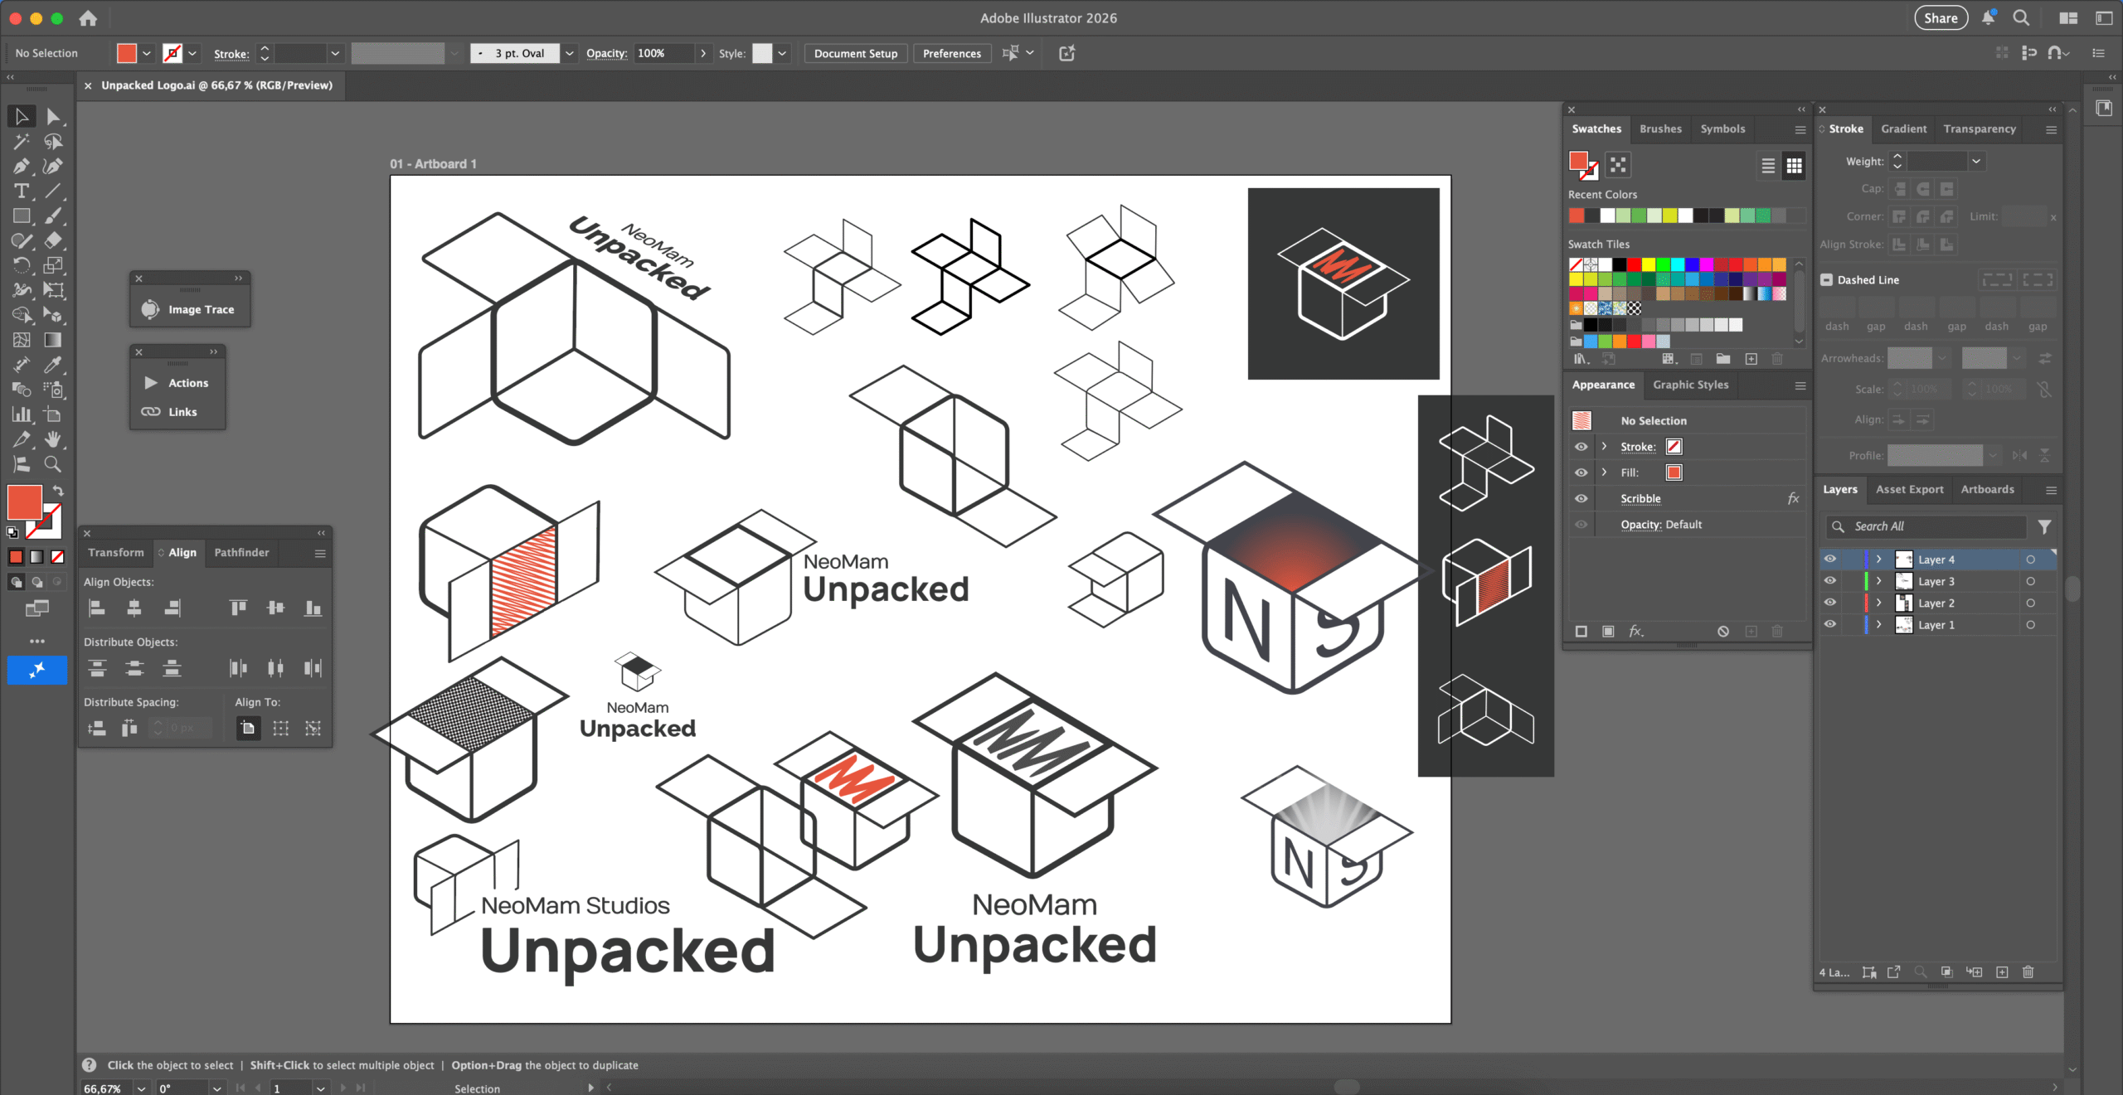Click the red Fill swatch in Appearance

(x=1674, y=472)
